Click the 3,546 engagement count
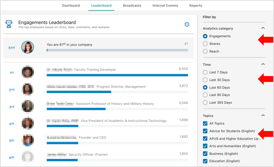Viewport: 274px width, 167px height. [183, 103]
